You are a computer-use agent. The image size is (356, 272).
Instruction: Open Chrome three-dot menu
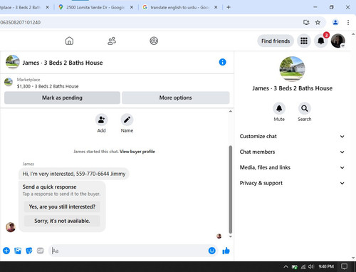pyautogui.click(x=348, y=22)
